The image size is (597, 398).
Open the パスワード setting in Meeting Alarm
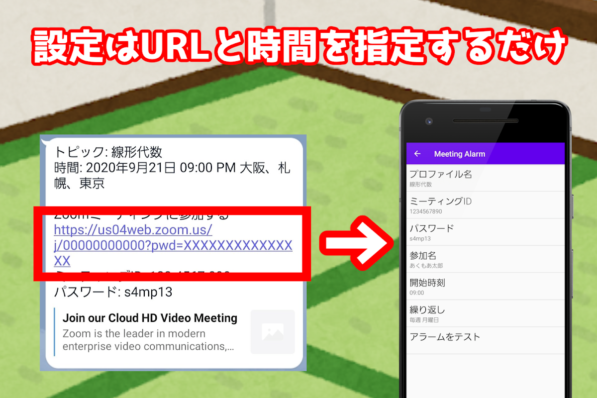pyautogui.click(x=486, y=232)
